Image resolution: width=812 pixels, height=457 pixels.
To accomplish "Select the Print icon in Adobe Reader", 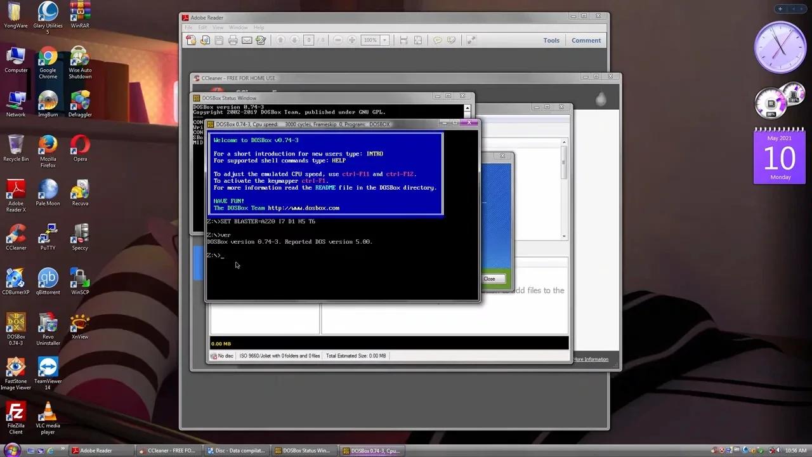I will 233,40.
